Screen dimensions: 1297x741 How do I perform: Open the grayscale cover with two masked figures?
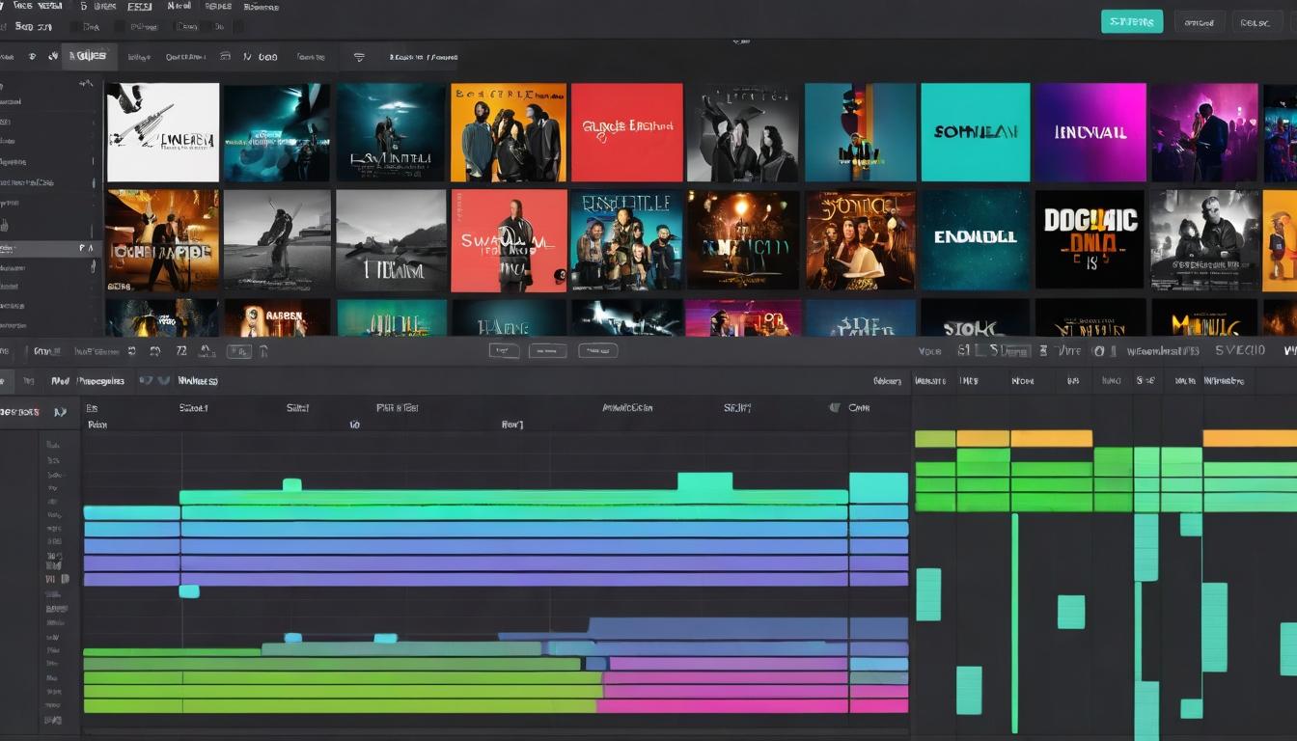point(742,132)
